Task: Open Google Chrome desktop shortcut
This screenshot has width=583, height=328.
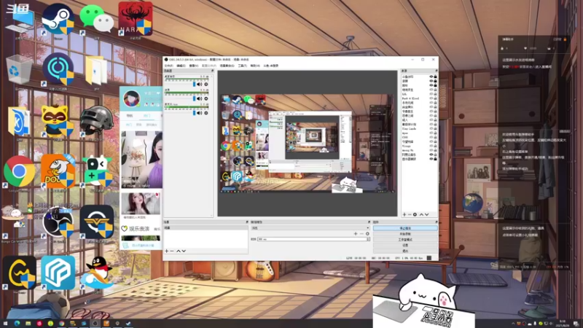Action: pyautogui.click(x=20, y=171)
